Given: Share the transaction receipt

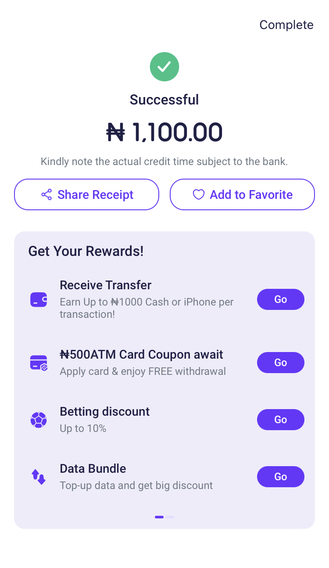Looking at the screenshot, I should (x=86, y=194).
